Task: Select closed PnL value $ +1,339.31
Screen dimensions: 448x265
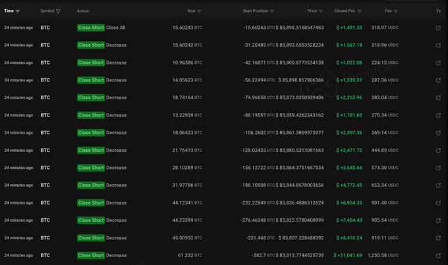Action: [x=349, y=80]
